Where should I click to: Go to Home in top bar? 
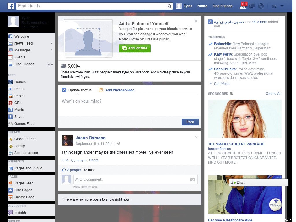pos(202,6)
